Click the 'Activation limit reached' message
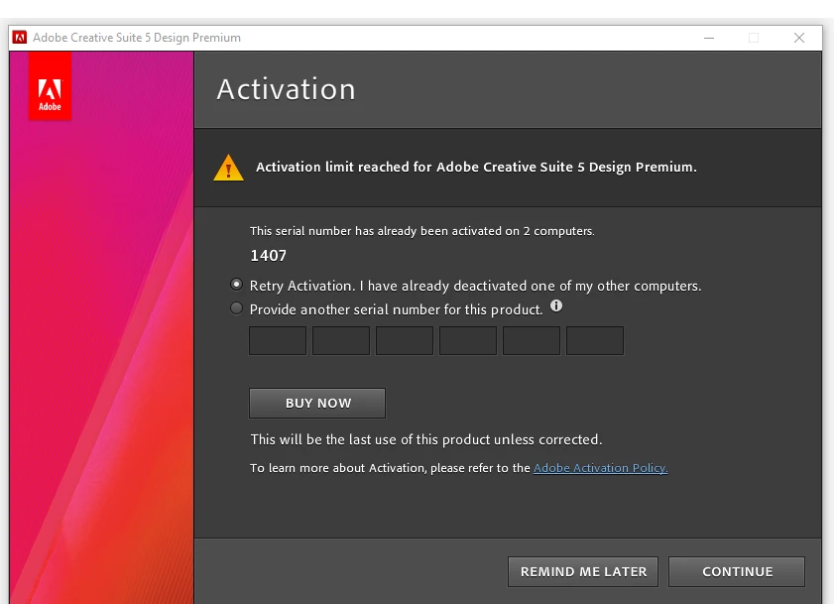The width and height of the screenshot is (836, 604). coord(476,168)
